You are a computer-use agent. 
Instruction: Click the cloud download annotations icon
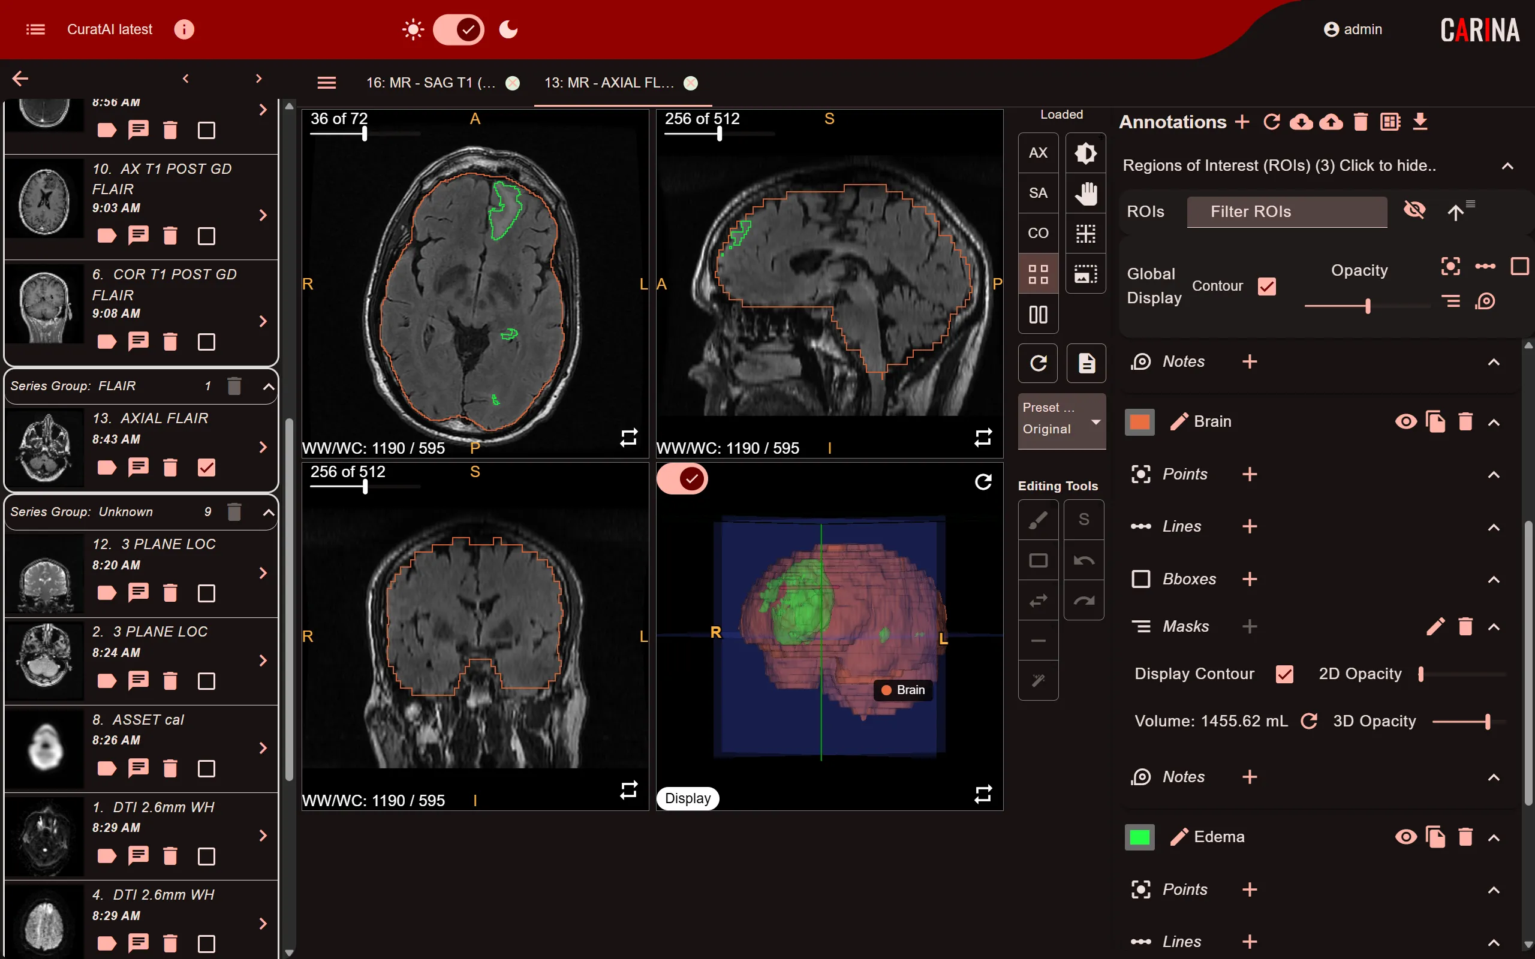coord(1301,122)
